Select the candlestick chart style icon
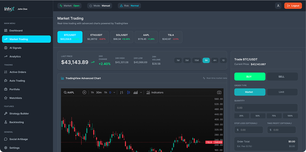The height and width of the screenshot is (152, 306). [128, 92]
